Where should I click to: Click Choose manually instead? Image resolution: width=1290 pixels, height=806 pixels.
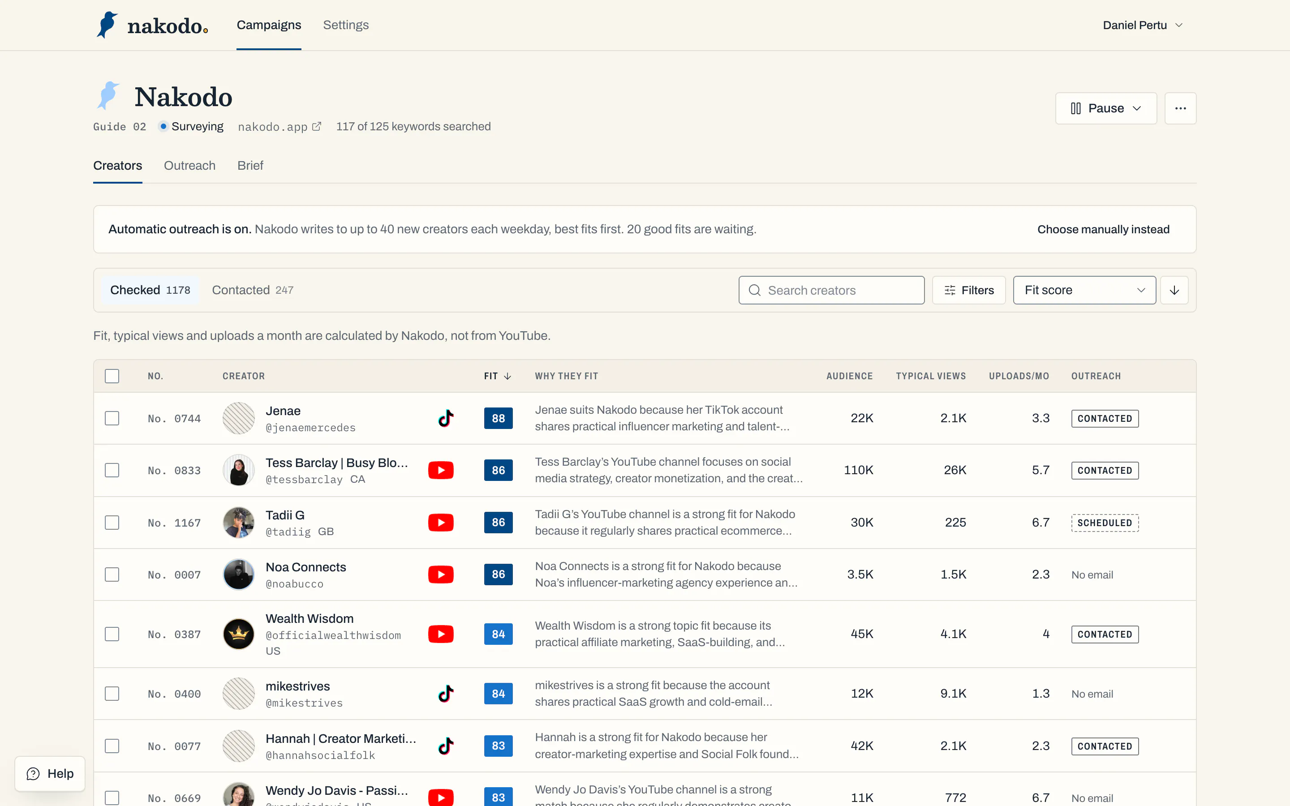click(x=1103, y=229)
